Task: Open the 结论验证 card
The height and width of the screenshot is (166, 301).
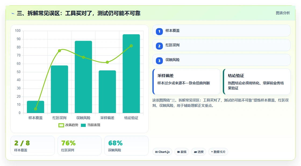Action: point(257,82)
